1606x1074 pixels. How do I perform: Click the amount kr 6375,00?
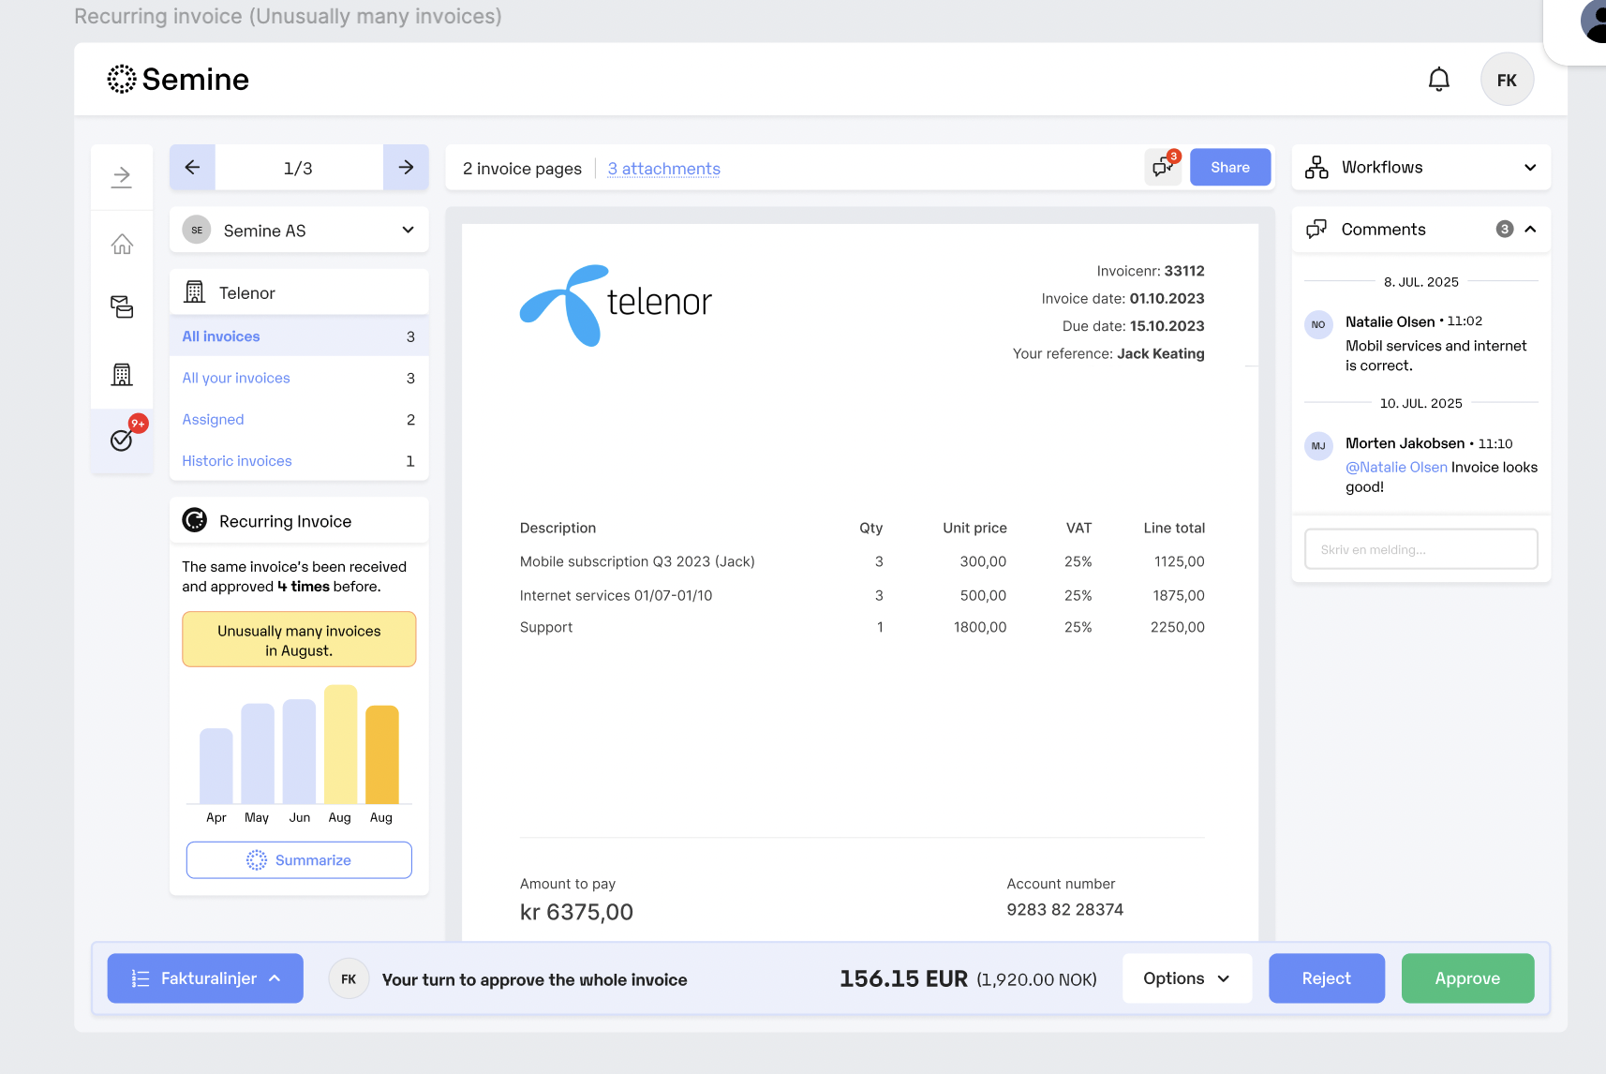point(576,912)
